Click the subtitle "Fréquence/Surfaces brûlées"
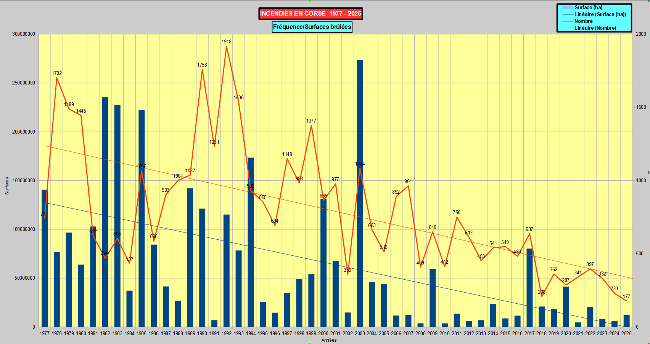Screen dimensions: 650x344 [312, 27]
